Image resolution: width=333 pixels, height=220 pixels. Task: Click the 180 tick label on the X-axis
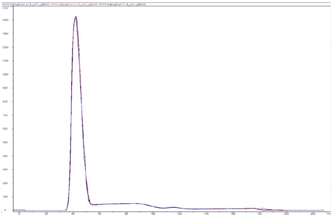coord(260,214)
